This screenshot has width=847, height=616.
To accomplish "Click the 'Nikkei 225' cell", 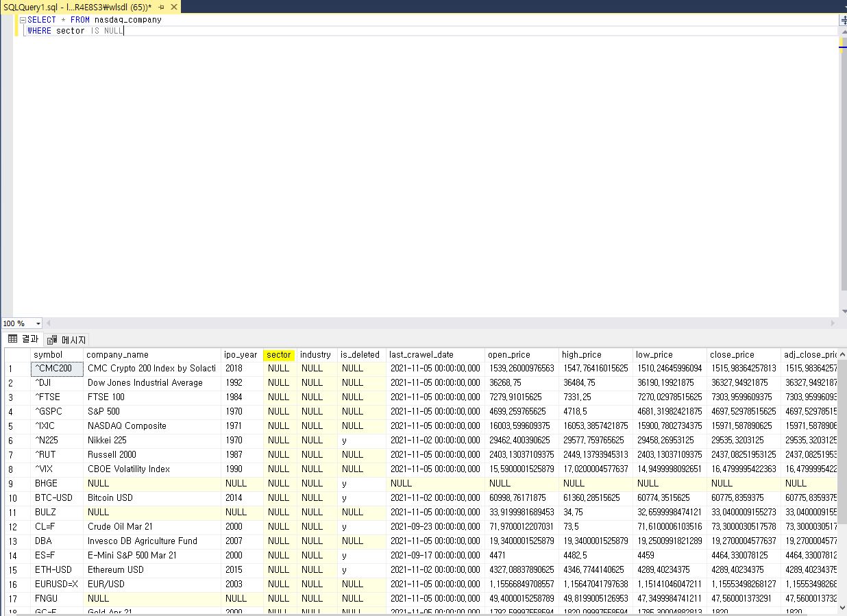I will [x=152, y=441].
